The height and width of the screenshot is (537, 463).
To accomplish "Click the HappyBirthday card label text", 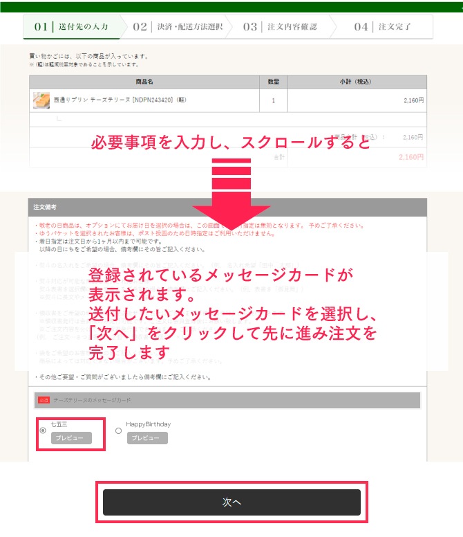I will [148, 424].
